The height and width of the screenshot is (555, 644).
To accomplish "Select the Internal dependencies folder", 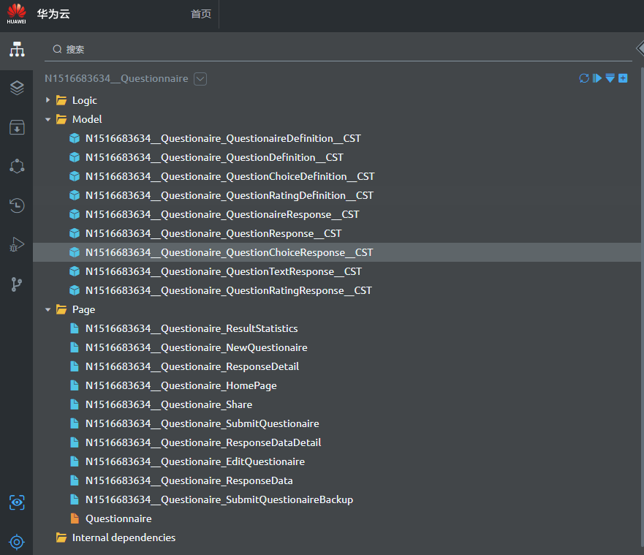I will click(124, 537).
